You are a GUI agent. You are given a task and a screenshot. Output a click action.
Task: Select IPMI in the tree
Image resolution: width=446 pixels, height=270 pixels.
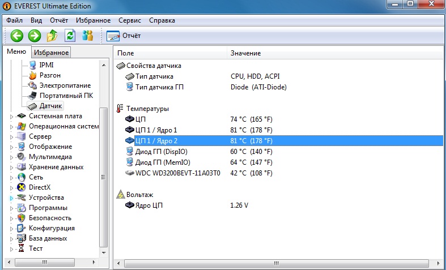[x=46, y=65]
